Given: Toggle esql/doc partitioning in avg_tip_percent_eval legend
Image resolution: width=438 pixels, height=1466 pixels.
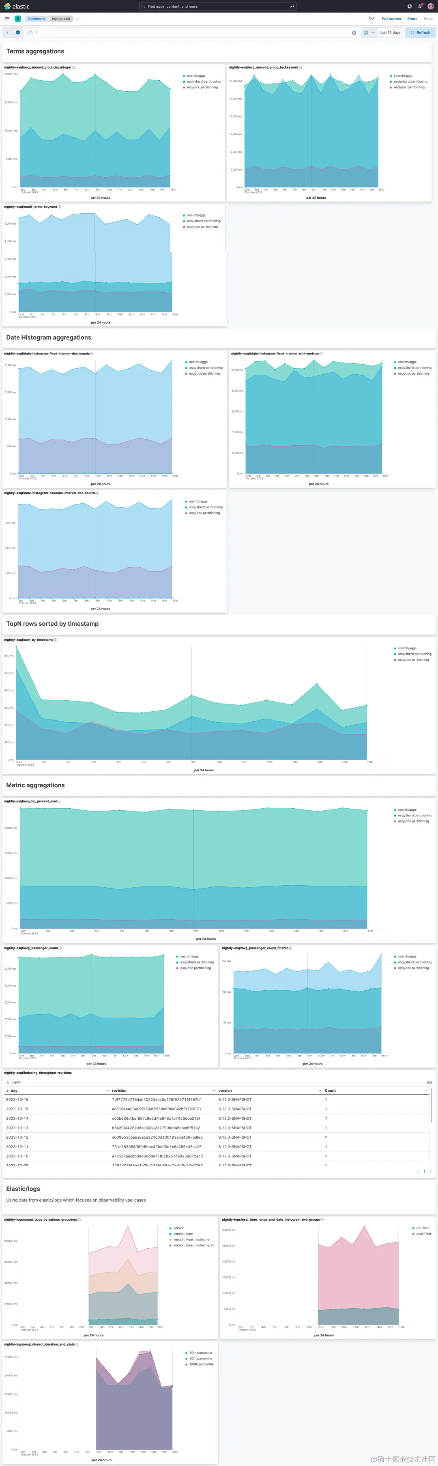Looking at the screenshot, I should (414, 821).
